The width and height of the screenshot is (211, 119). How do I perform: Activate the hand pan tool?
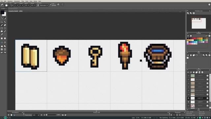coord(2,46)
